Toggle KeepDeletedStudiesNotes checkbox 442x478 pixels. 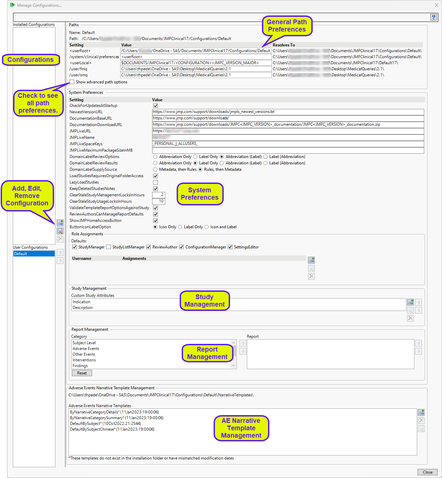coord(156,189)
